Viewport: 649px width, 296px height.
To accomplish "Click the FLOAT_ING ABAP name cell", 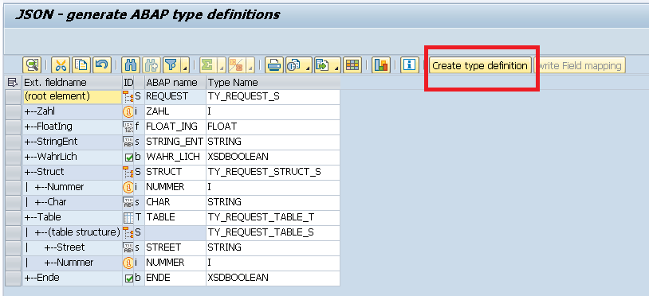I will click(x=175, y=127).
